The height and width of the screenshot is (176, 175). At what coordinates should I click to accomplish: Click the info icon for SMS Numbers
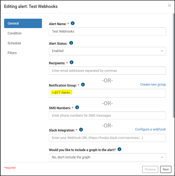click(77, 107)
